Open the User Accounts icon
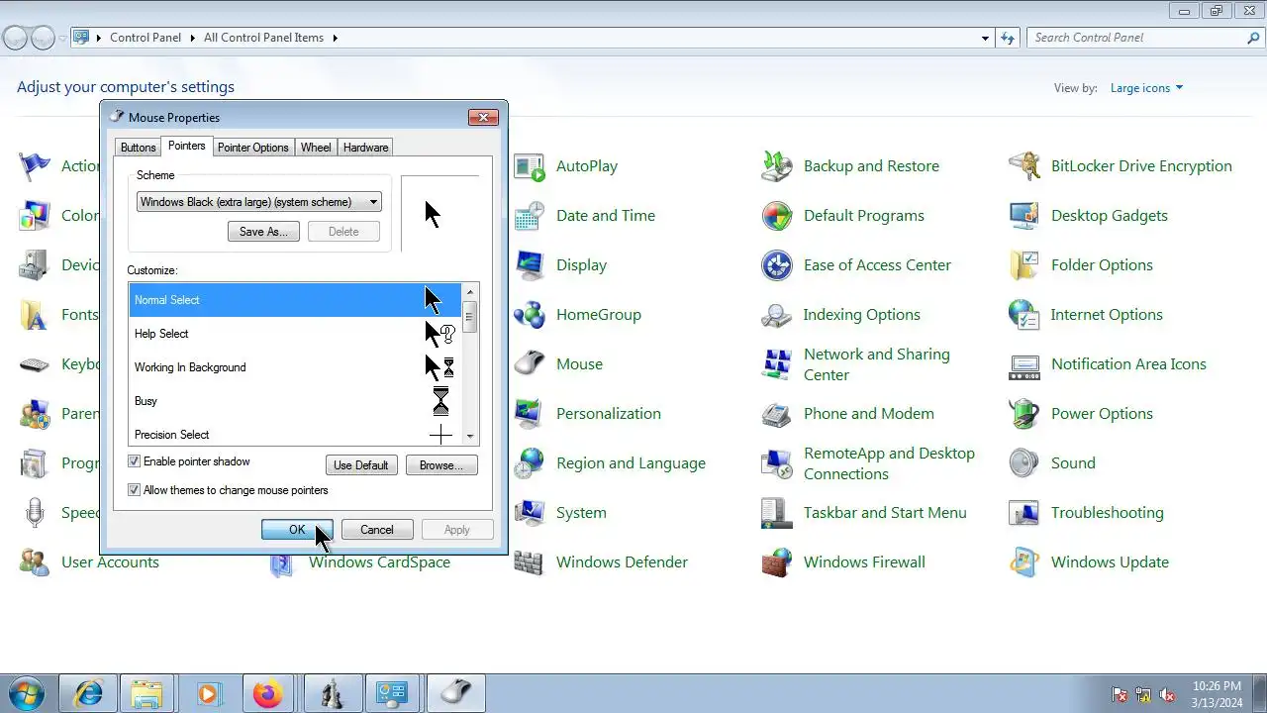The width and height of the screenshot is (1267, 713). pyautogui.click(x=35, y=562)
